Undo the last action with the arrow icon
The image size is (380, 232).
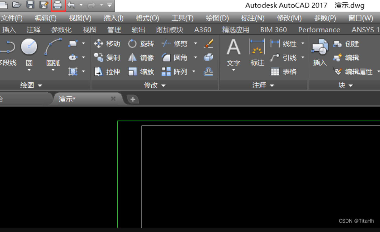[x=71, y=5]
